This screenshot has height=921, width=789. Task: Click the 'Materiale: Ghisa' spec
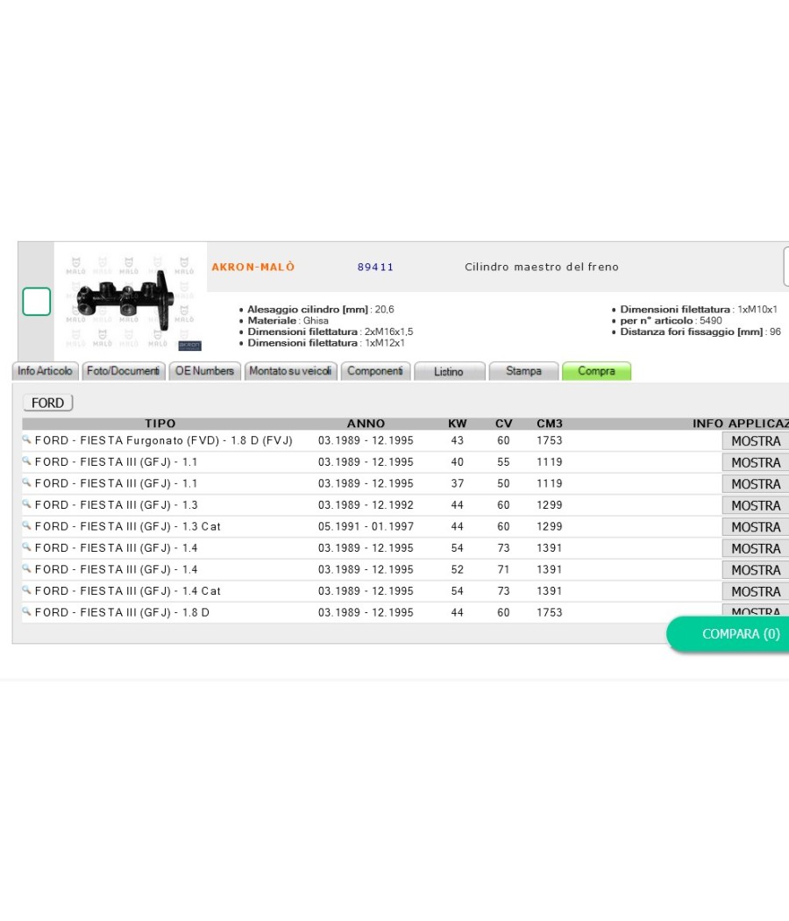pyautogui.click(x=288, y=321)
